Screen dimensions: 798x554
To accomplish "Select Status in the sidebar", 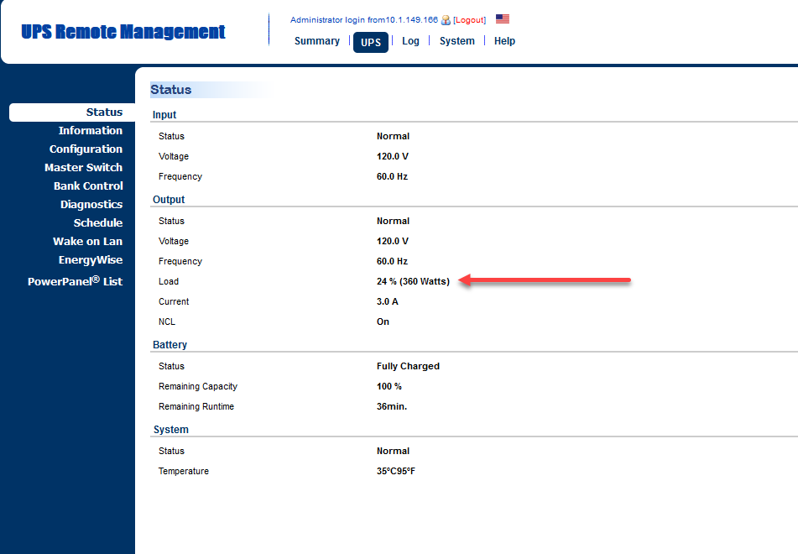I will (x=72, y=112).
